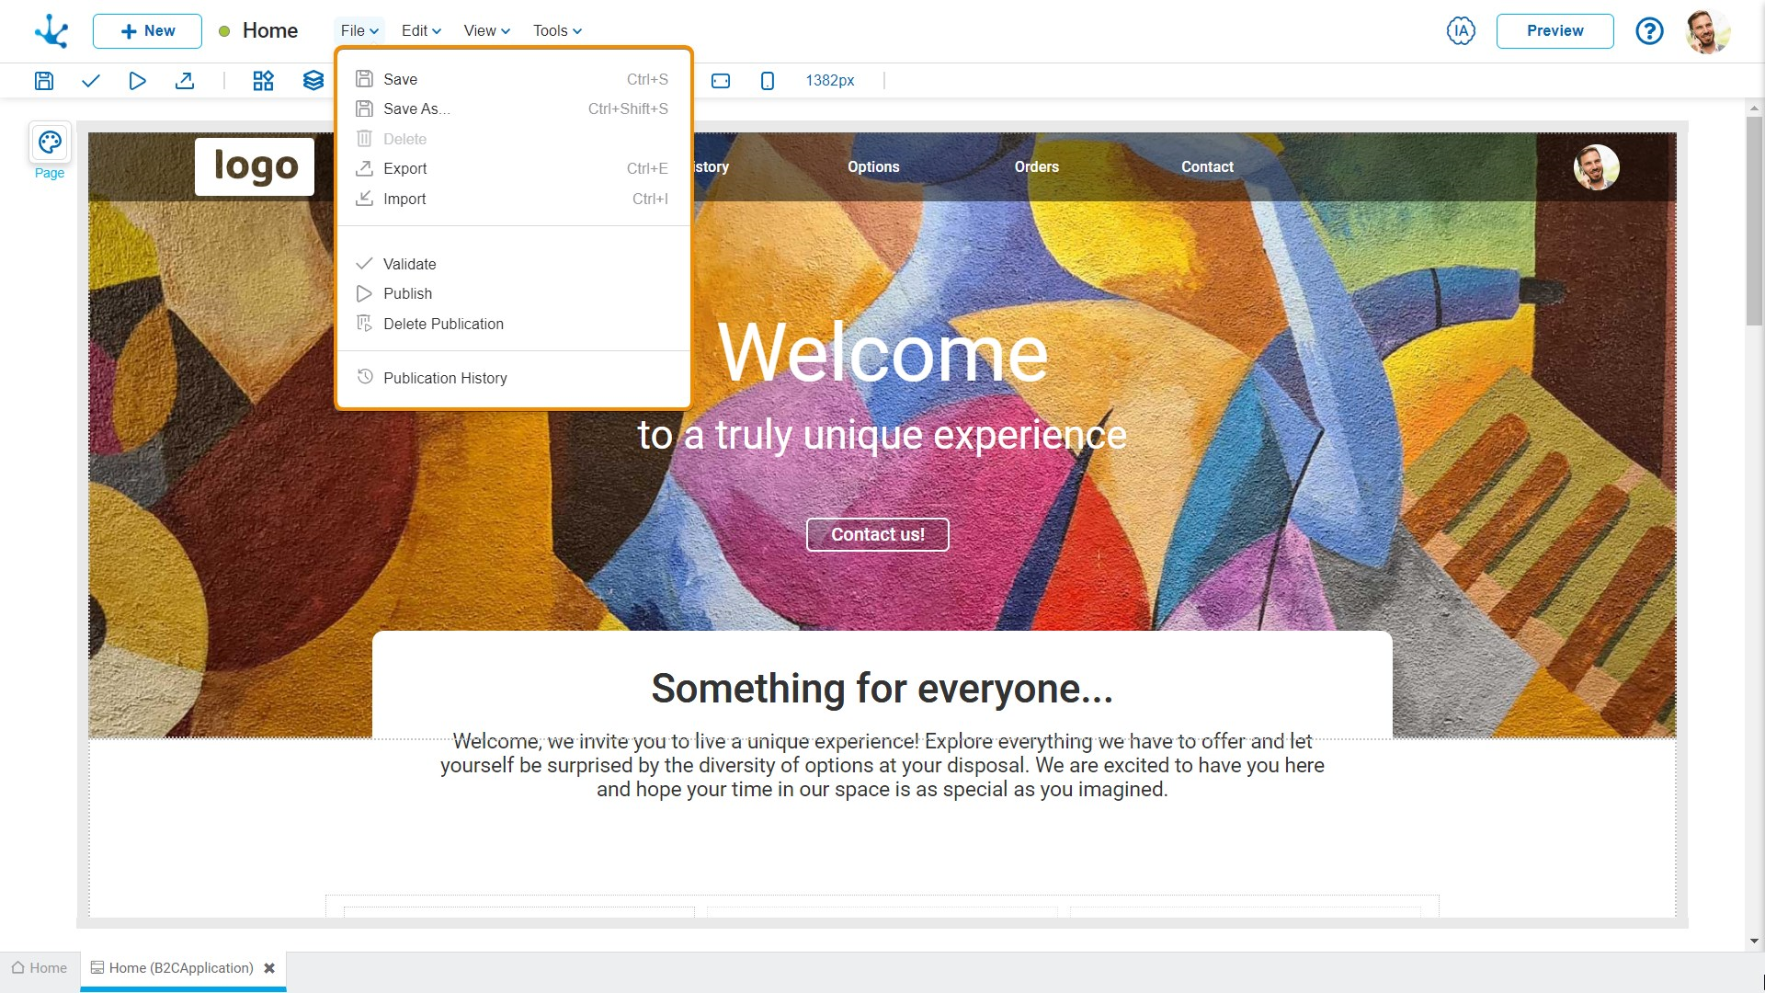
Task: Open the IA assistant icon
Action: 1460,30
